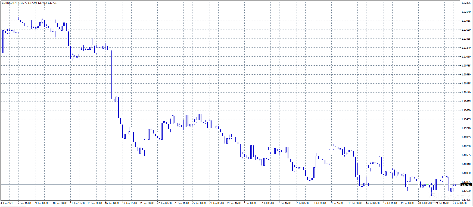Click the last candle on the chart
This screenshot has height=207, width=473.
[456, 185]
